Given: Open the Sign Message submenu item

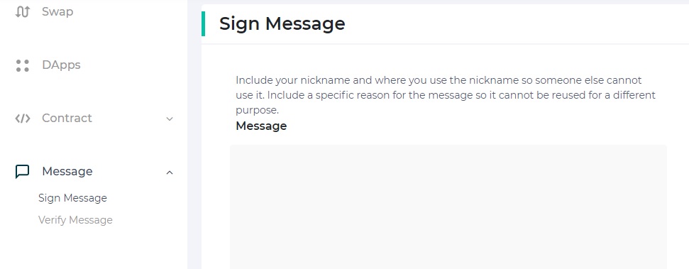Looking at the screenshot, I should point(72,198).
